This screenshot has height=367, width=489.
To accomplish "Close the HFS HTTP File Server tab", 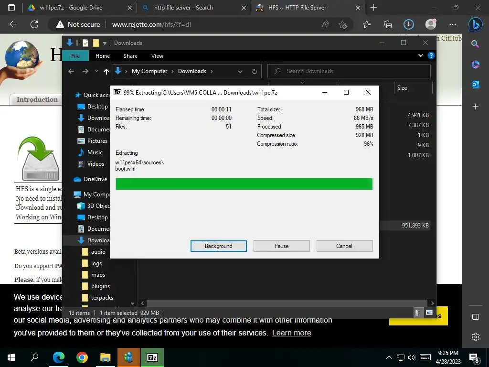I will [x=358, y=8].
